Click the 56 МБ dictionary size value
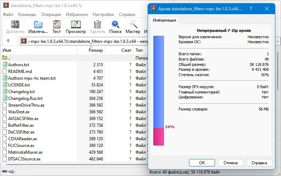Viewport: 281px width, 176px height. tap(264, 109)
